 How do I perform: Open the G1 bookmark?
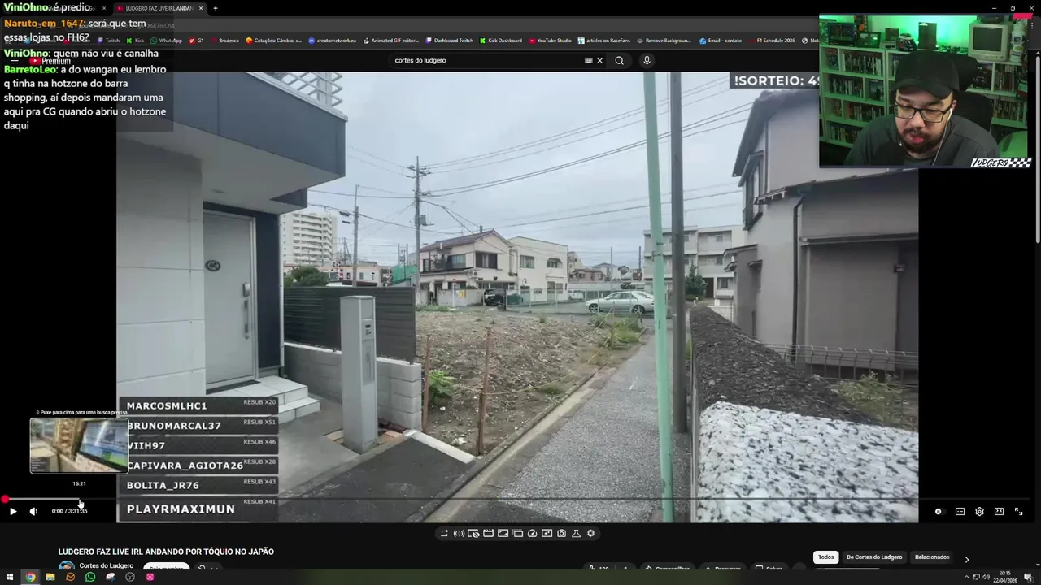click(x=196, y=41)
